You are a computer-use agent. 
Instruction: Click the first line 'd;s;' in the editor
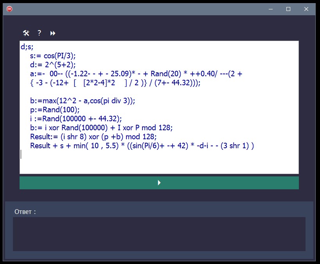[x=25, y=48]
